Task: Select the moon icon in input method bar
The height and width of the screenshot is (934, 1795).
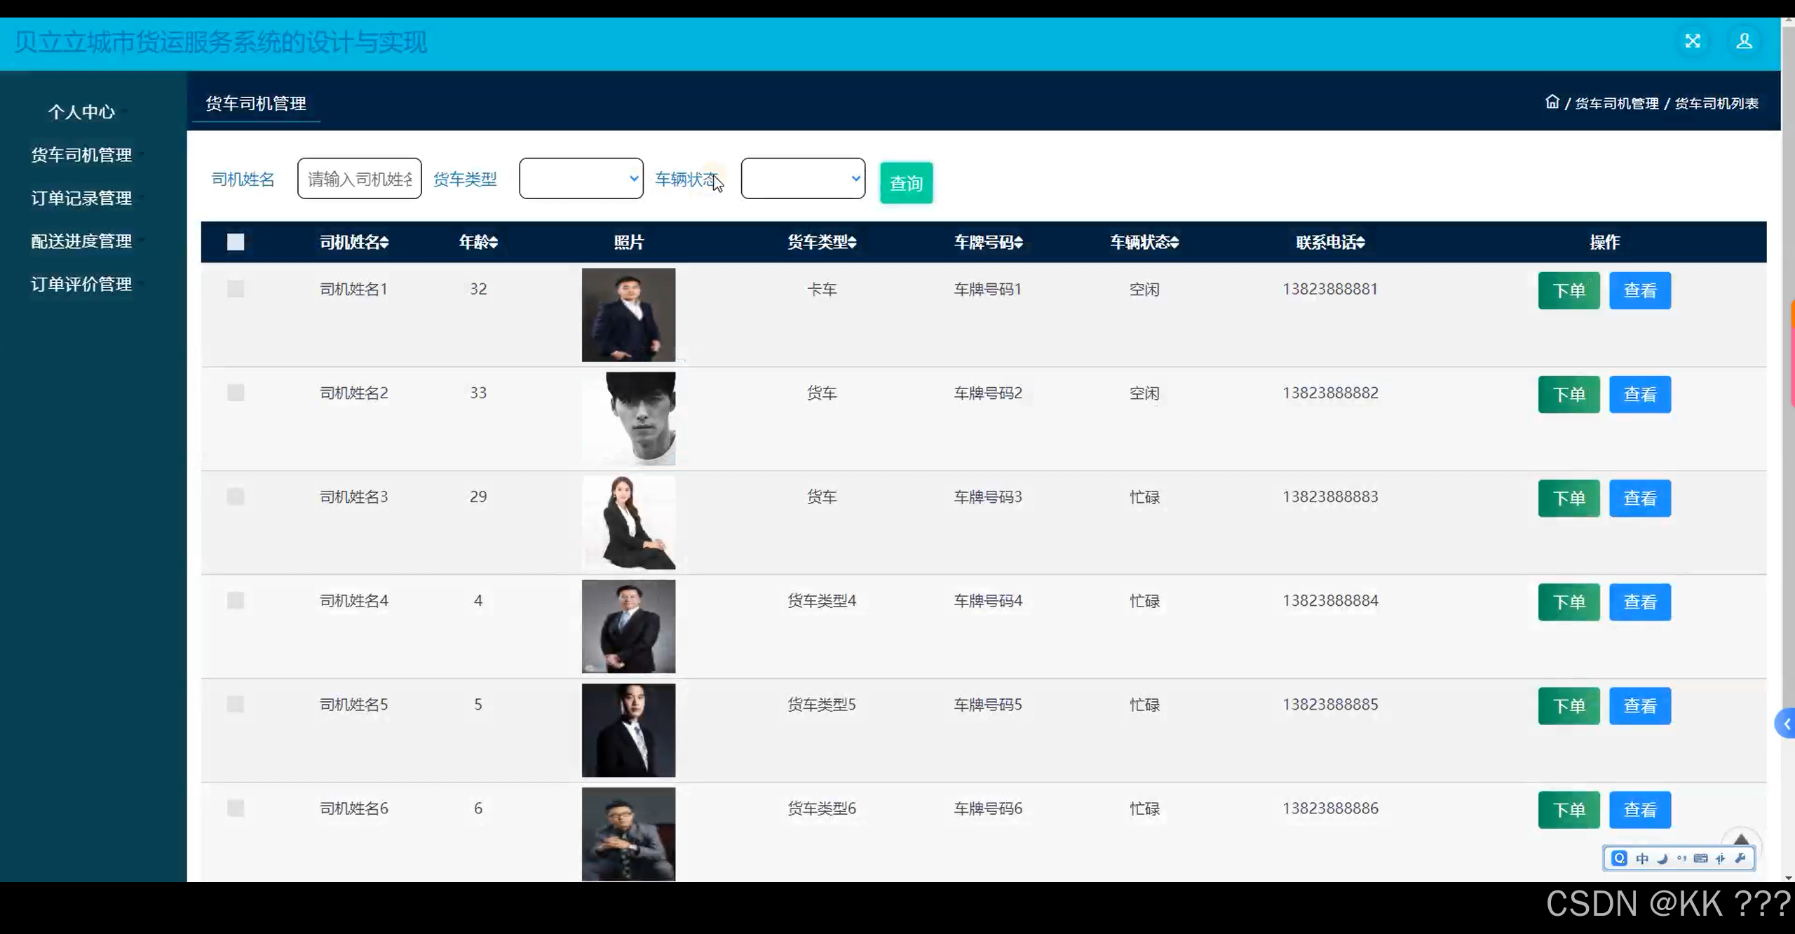Action: 1661,858
